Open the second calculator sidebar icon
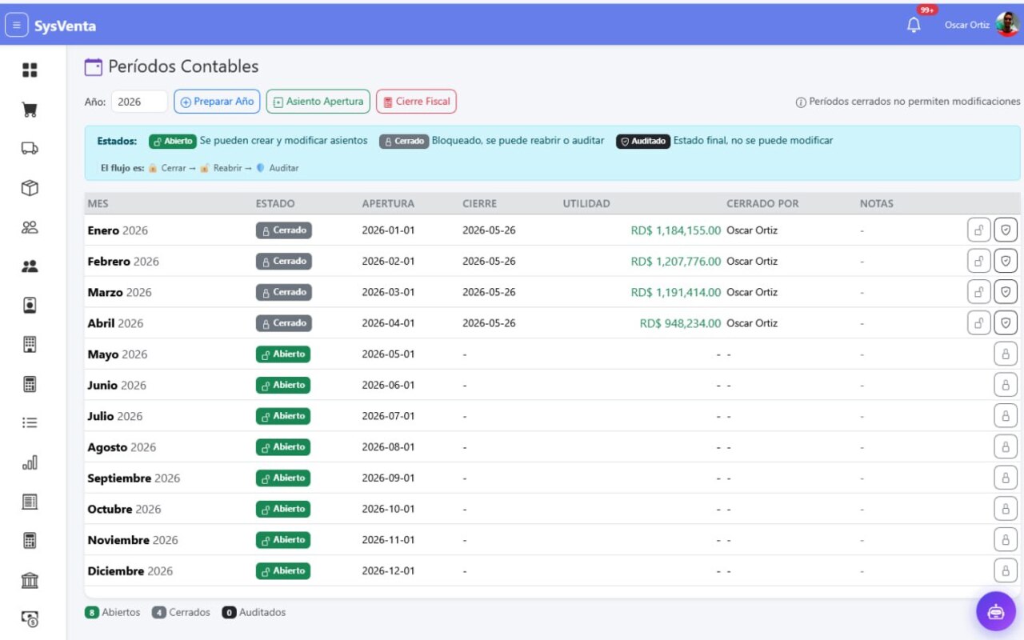This screenshot has width=1024, height=640. 30,541
